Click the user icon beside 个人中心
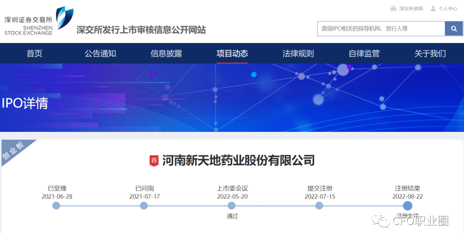The width and height of the screenshot is (464, 241). (x=433, y=9)
